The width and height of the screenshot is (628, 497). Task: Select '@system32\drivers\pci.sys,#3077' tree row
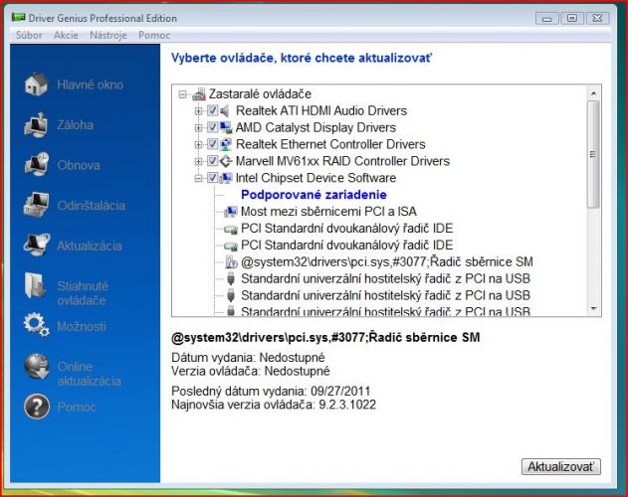pos(386,262)
